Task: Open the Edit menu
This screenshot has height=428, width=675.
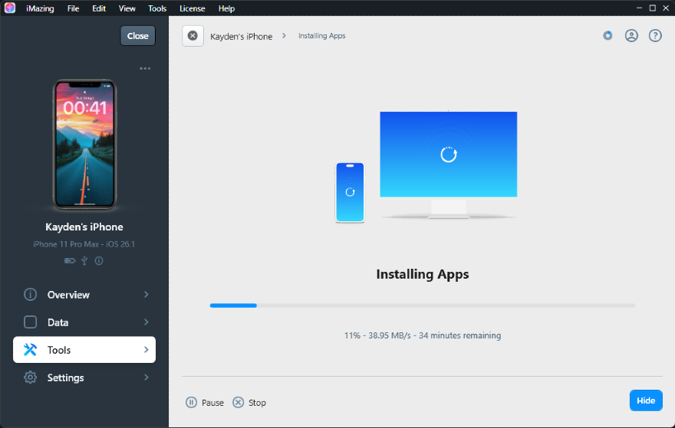Action: [x=99, y=8]
